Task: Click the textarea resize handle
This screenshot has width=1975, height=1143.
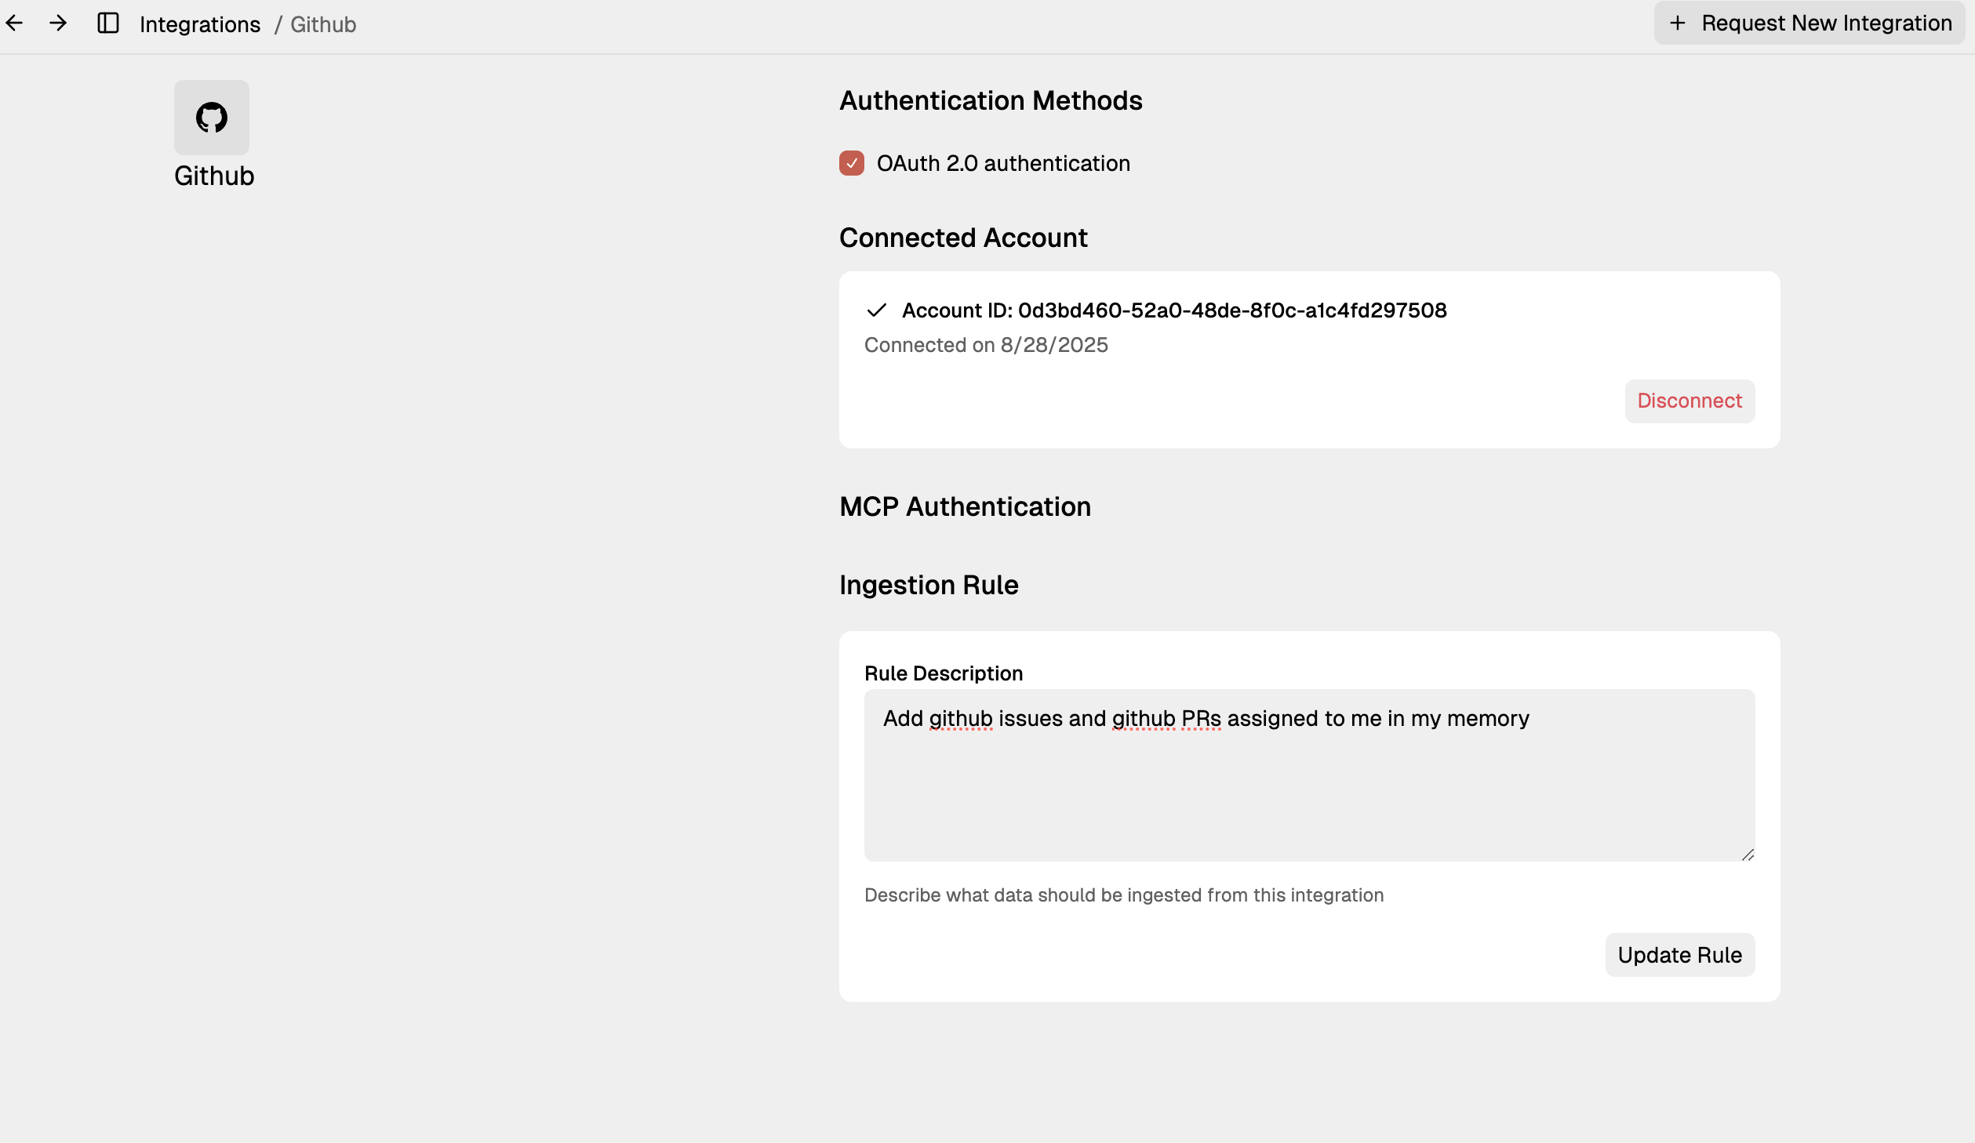Action: tap(1748, 855)
